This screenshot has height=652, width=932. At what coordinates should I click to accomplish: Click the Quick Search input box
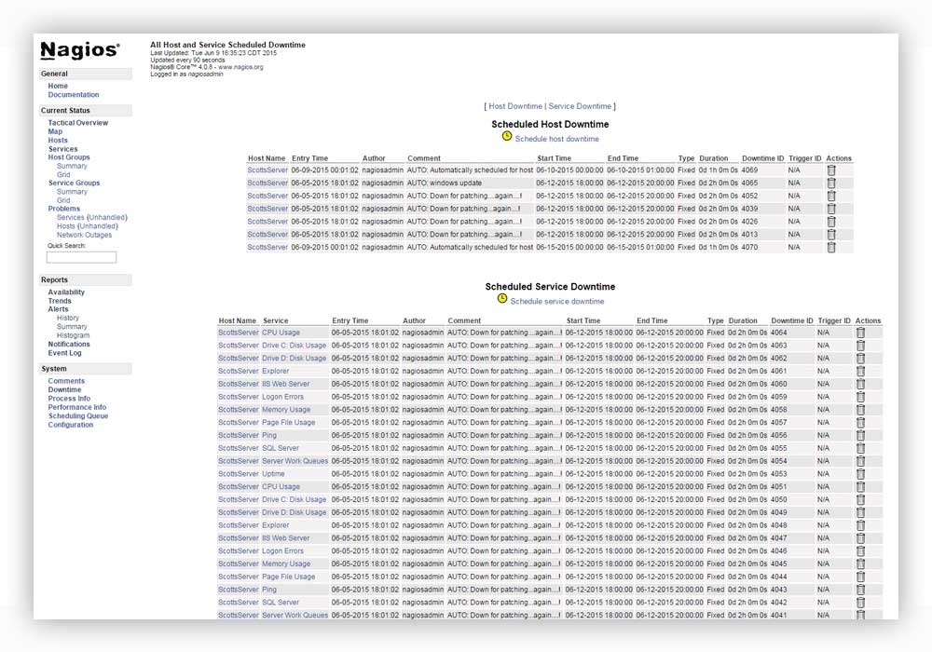[81, 257]
